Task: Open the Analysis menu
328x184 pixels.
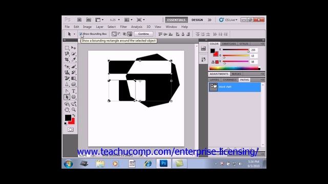Action: click(137, 27)
